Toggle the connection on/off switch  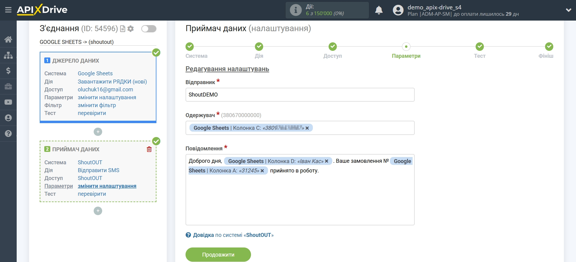(x=149, y=29)
